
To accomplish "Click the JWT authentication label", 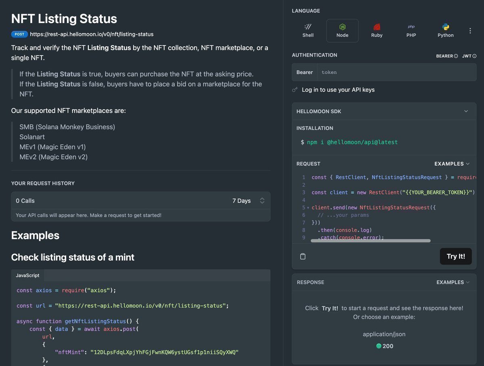I will 467,56.
